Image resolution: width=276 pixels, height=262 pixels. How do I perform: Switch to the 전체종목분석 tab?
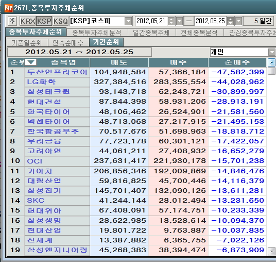coord(199,32)
